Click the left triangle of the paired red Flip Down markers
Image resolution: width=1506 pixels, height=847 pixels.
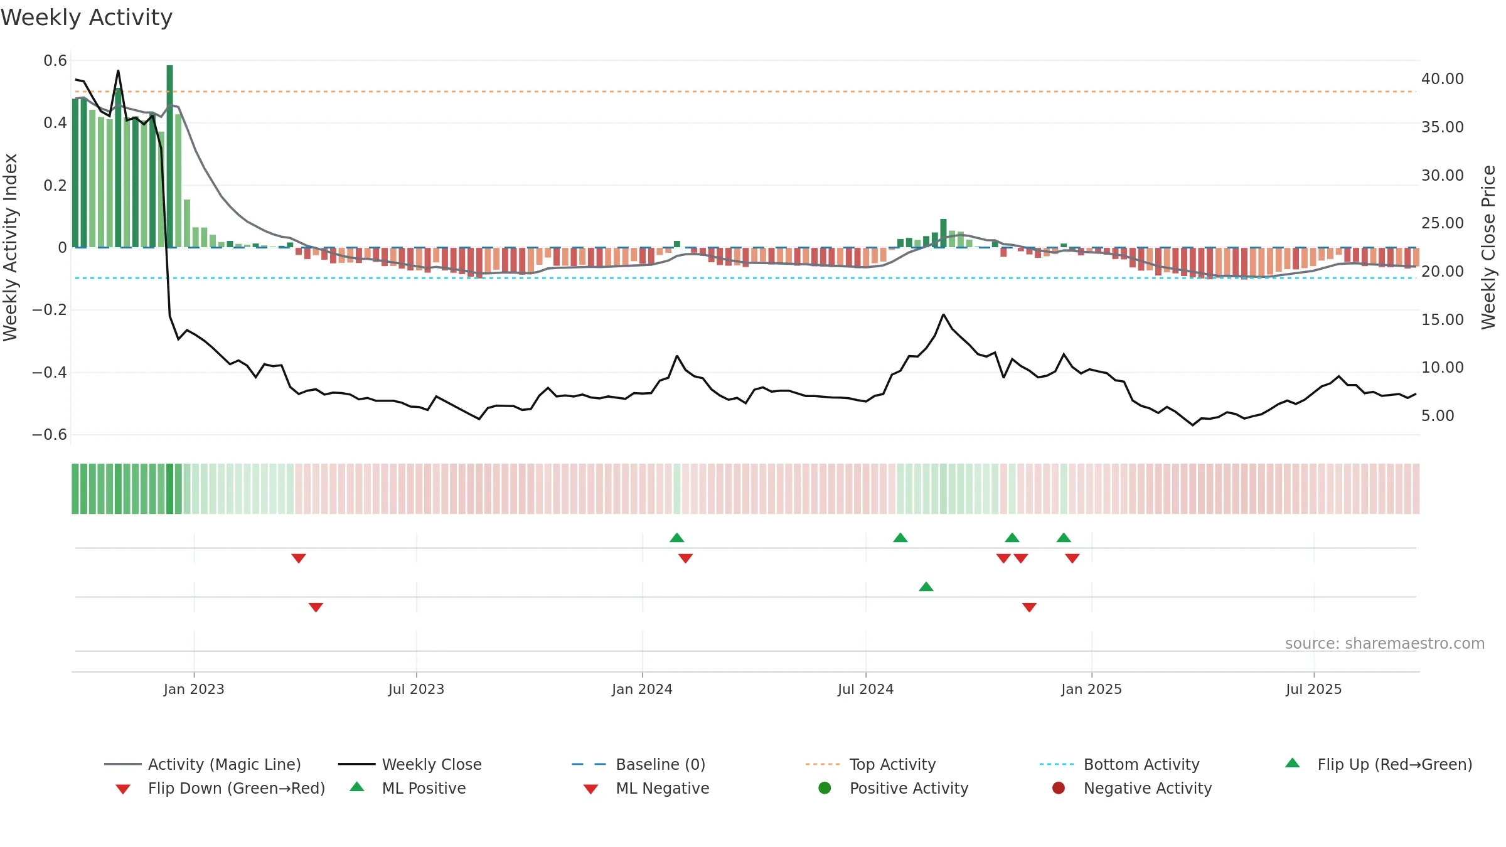[1003, 558]
